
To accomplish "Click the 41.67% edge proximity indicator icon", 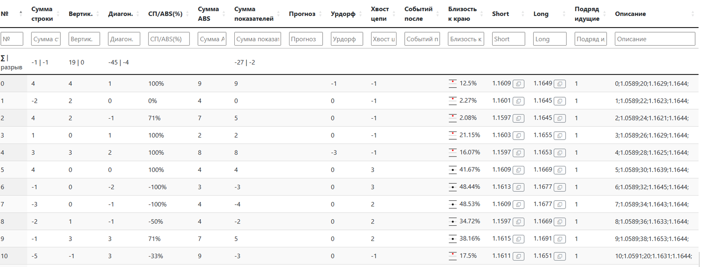I will 453,170.
